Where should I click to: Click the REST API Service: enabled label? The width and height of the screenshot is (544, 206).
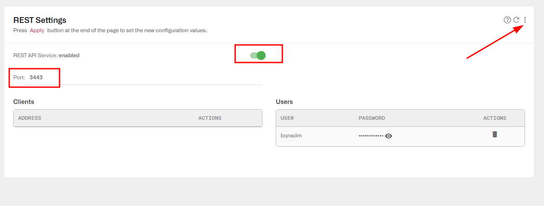46,55
